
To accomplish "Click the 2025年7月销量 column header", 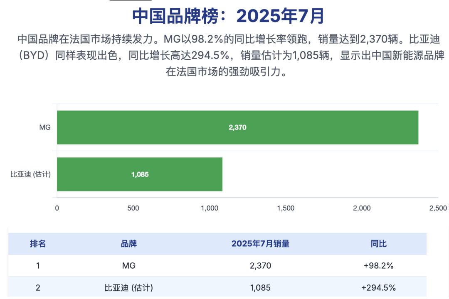I will click(260, 244).
